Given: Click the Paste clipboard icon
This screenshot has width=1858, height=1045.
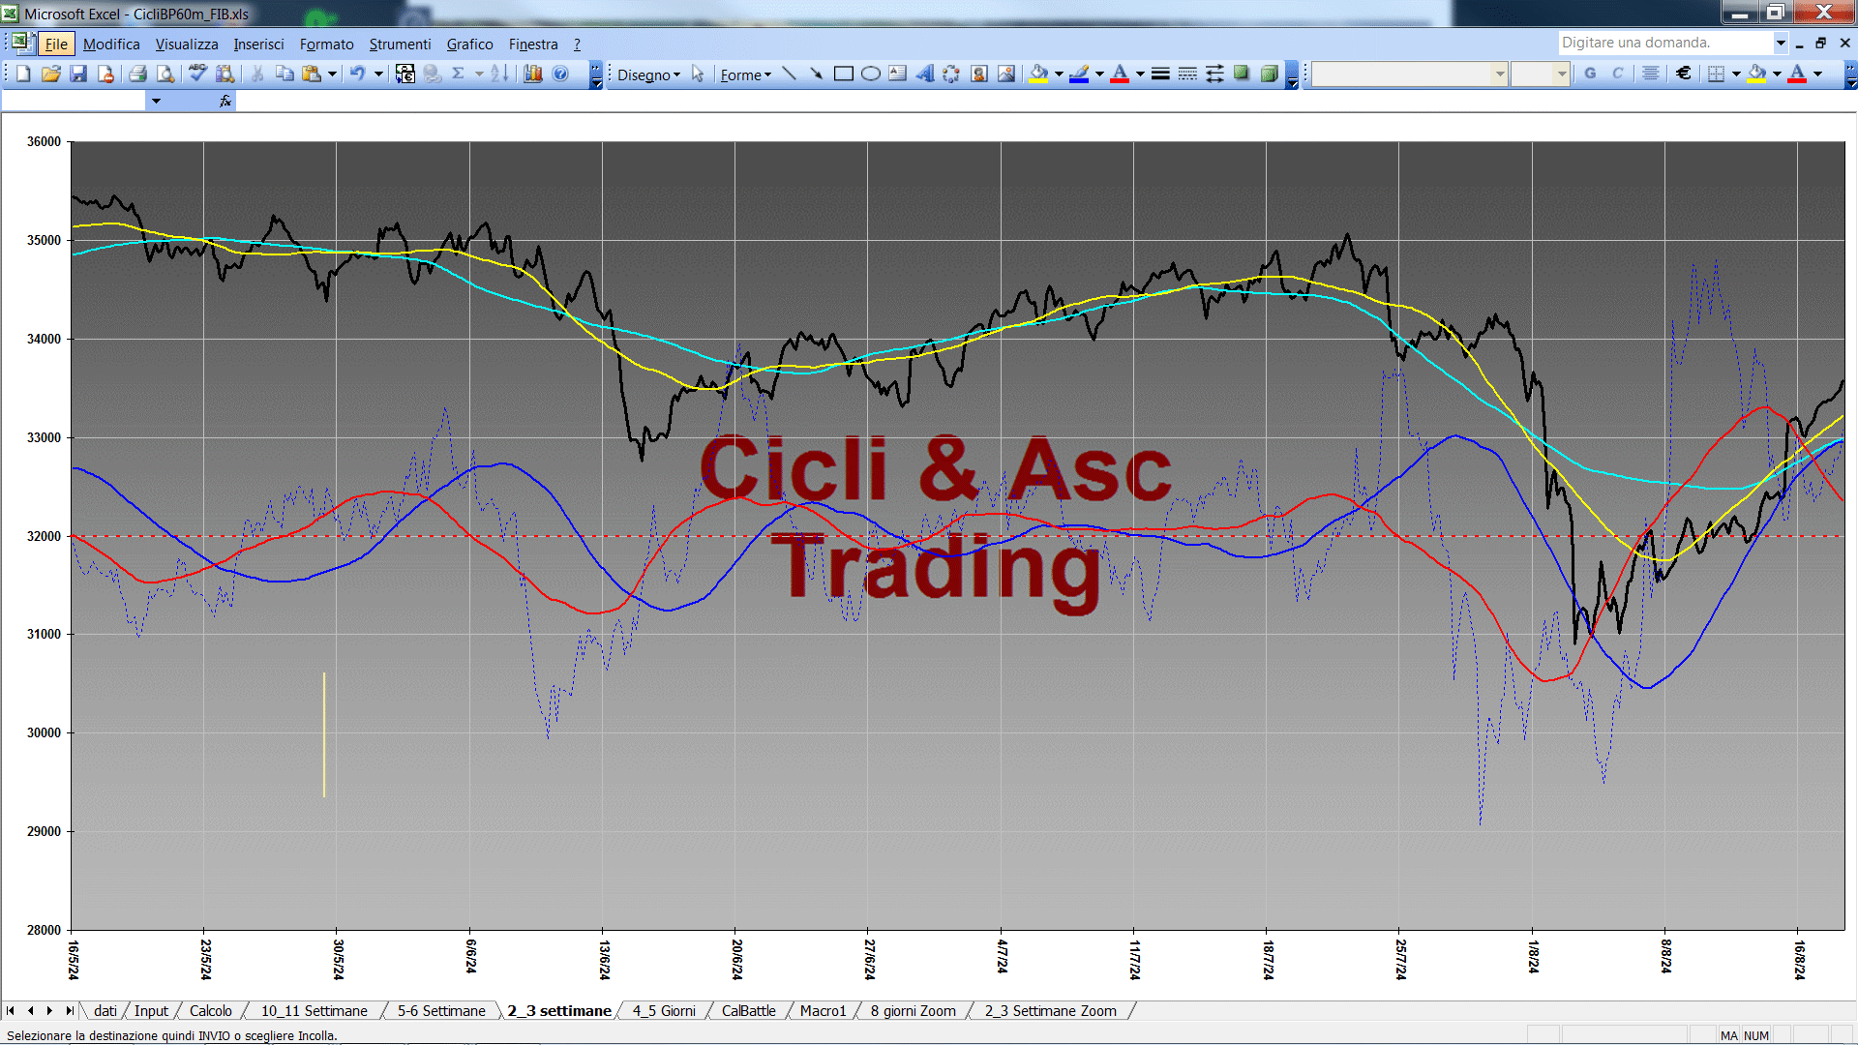Looking at the screenshot, I should (312, 74).
